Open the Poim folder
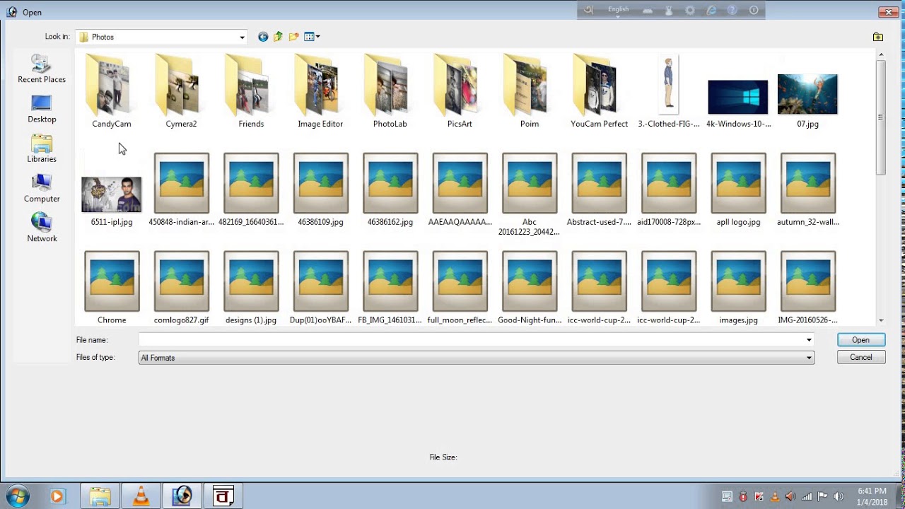905x509 pixels. click(530, 91)
